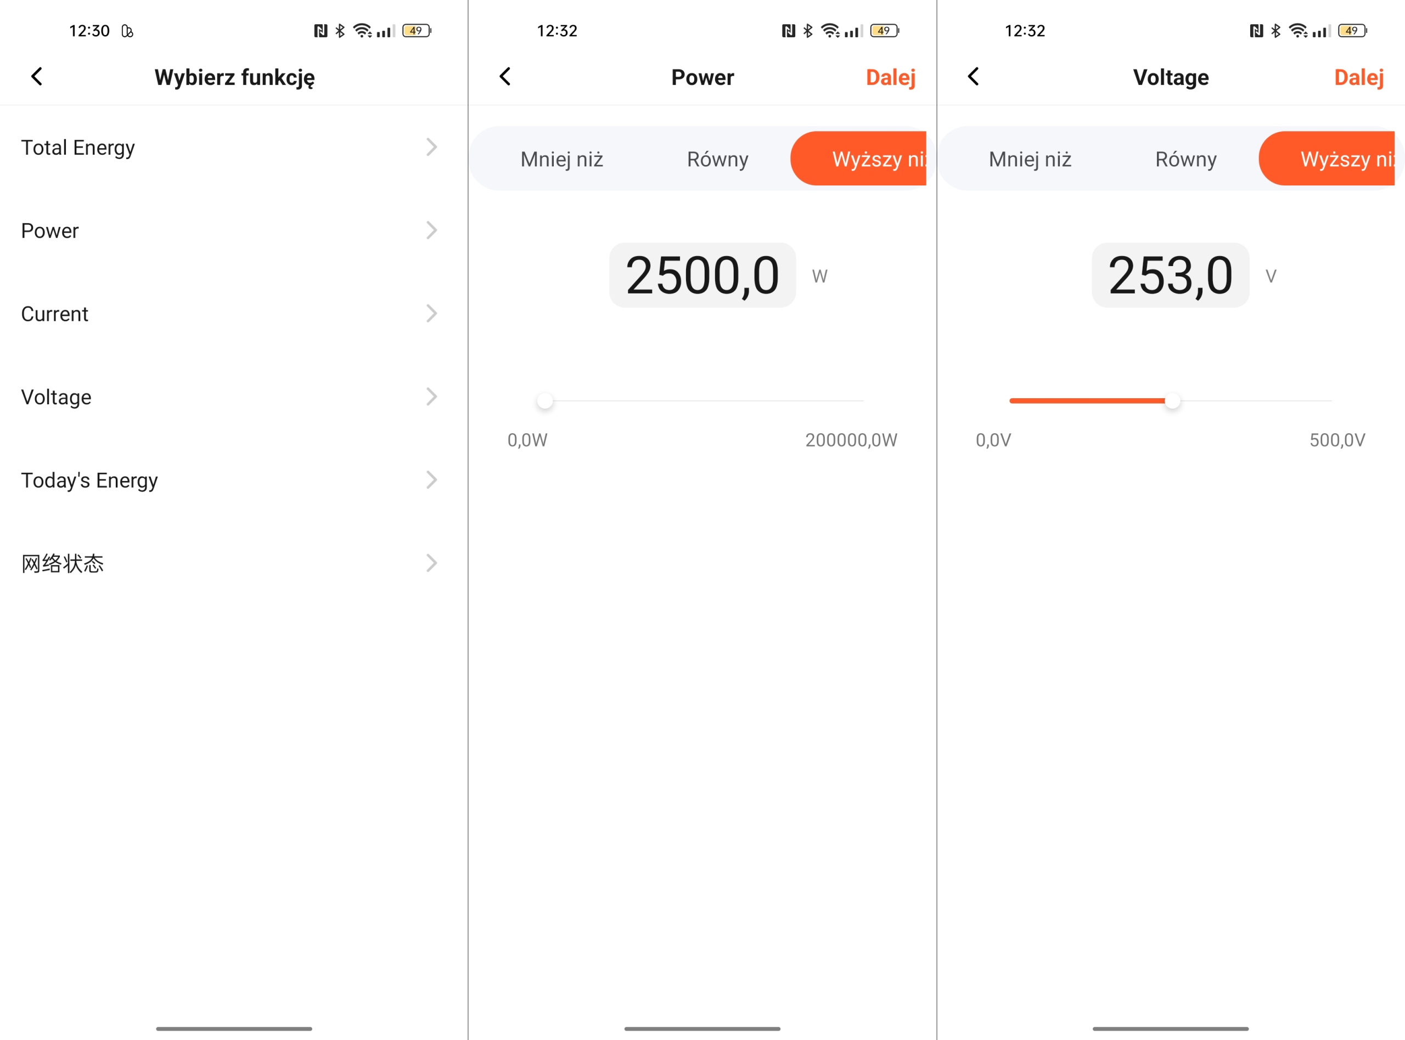Tap battery indicator on Power screen
The image size is (1405, 1040).
tap(885, 31)
